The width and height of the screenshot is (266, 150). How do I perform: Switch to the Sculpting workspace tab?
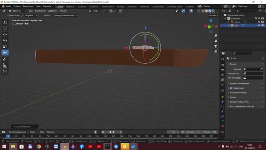[x=81, y=7]
